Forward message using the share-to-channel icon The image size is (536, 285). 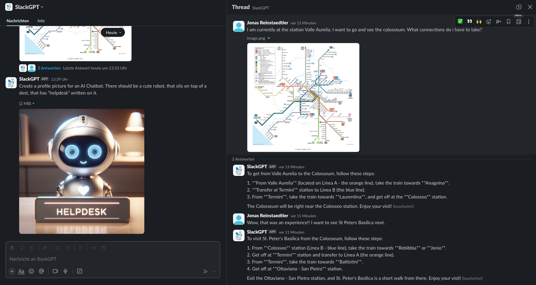(x=498, y=22)
